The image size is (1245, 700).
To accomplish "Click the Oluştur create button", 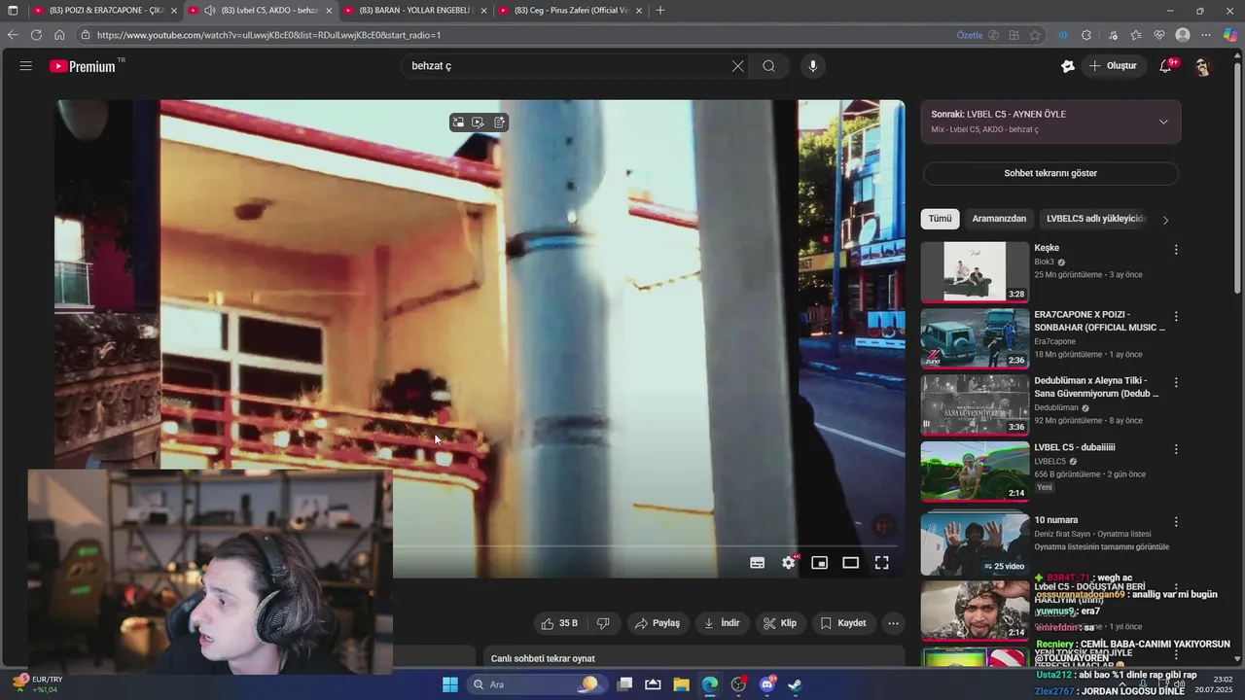I will pyautogui.click(x=1114, y=66).
